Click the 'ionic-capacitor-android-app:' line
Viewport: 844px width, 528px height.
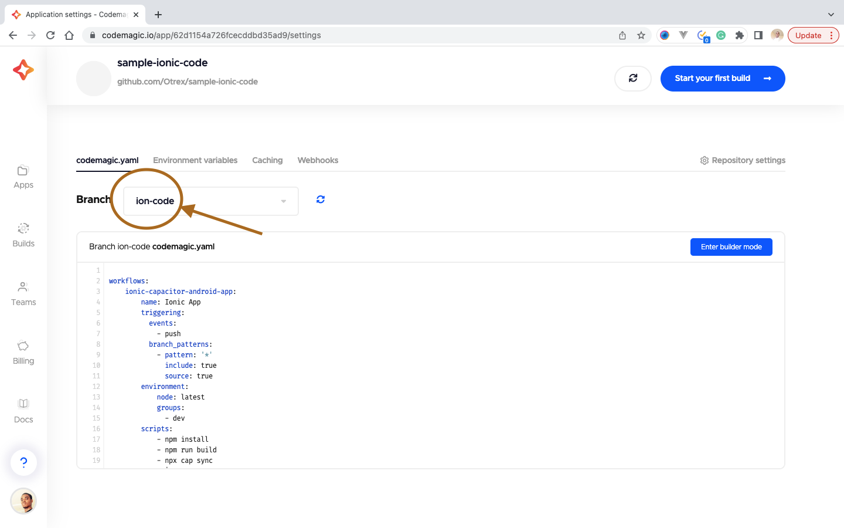pyautogui.click(x=181, y=292)
